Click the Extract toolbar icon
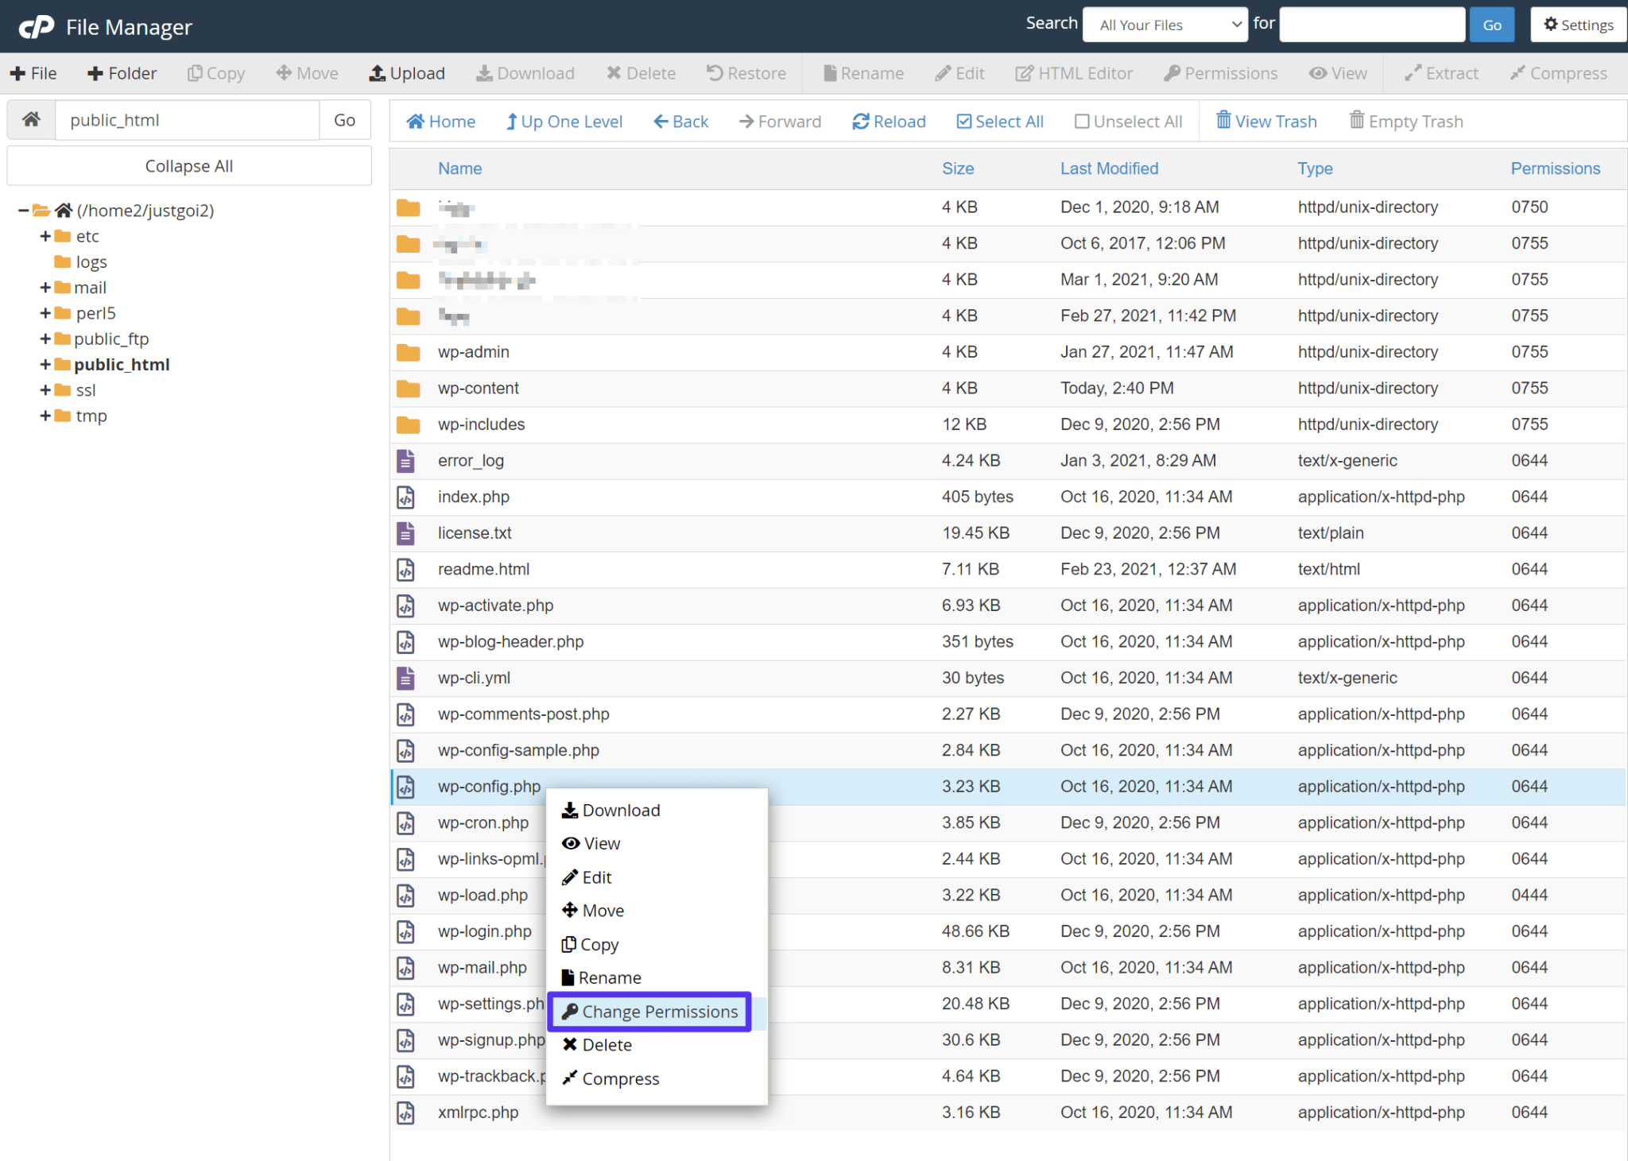Screen dimensions: 1628x1161 point(1441,72)
